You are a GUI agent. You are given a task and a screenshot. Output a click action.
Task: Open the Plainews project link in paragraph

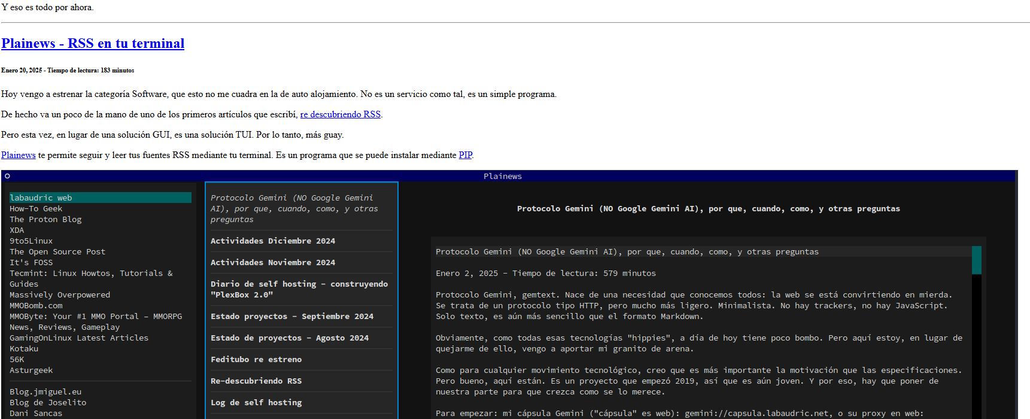(19, 155)
